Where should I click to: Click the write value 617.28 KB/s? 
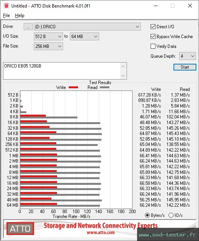click(x=149, y=95)
